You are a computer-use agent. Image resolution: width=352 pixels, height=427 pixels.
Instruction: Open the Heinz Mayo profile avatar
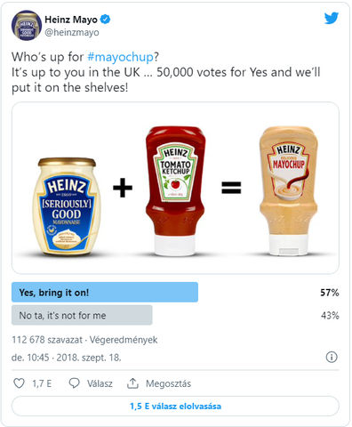click(x=27, y=26)
